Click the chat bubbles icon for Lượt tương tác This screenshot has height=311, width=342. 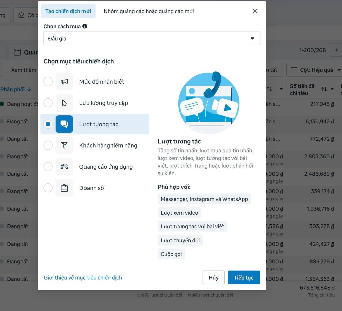[x=64, y=124]
